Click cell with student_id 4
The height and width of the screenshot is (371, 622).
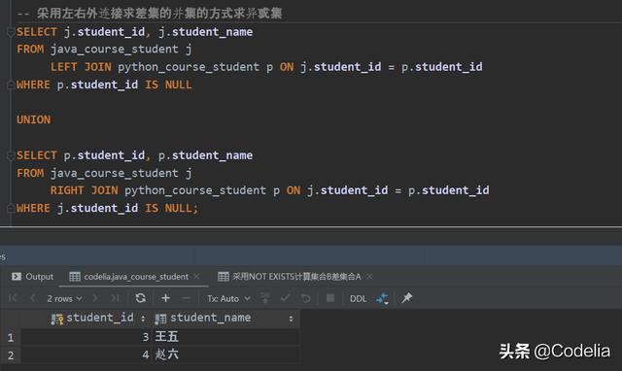86,354
